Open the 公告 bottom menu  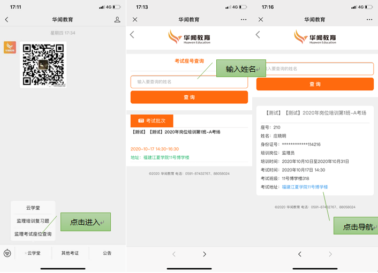point(107,253)
